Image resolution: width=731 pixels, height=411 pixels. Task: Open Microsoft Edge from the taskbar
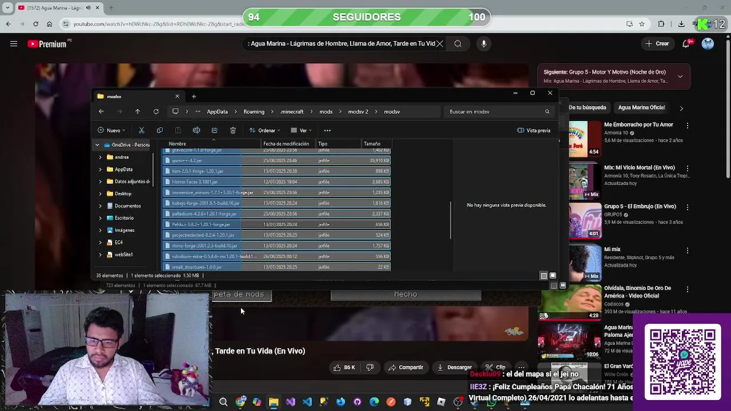coord(374,402)
